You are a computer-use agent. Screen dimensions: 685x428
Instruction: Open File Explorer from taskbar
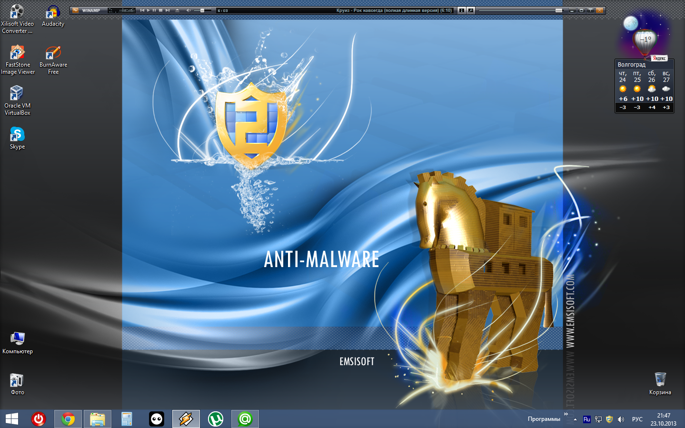click(98, 419)
